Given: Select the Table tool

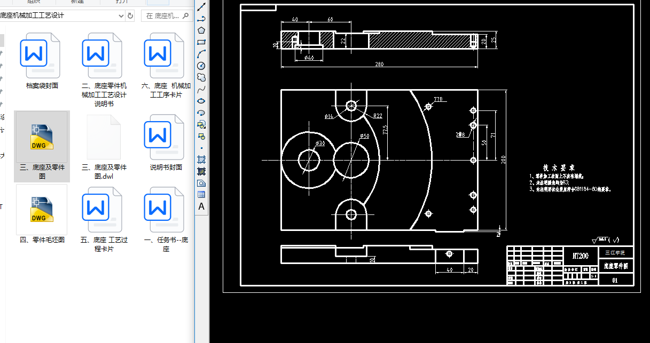Looking at the screenshot, I should click(x=201, y=195).
